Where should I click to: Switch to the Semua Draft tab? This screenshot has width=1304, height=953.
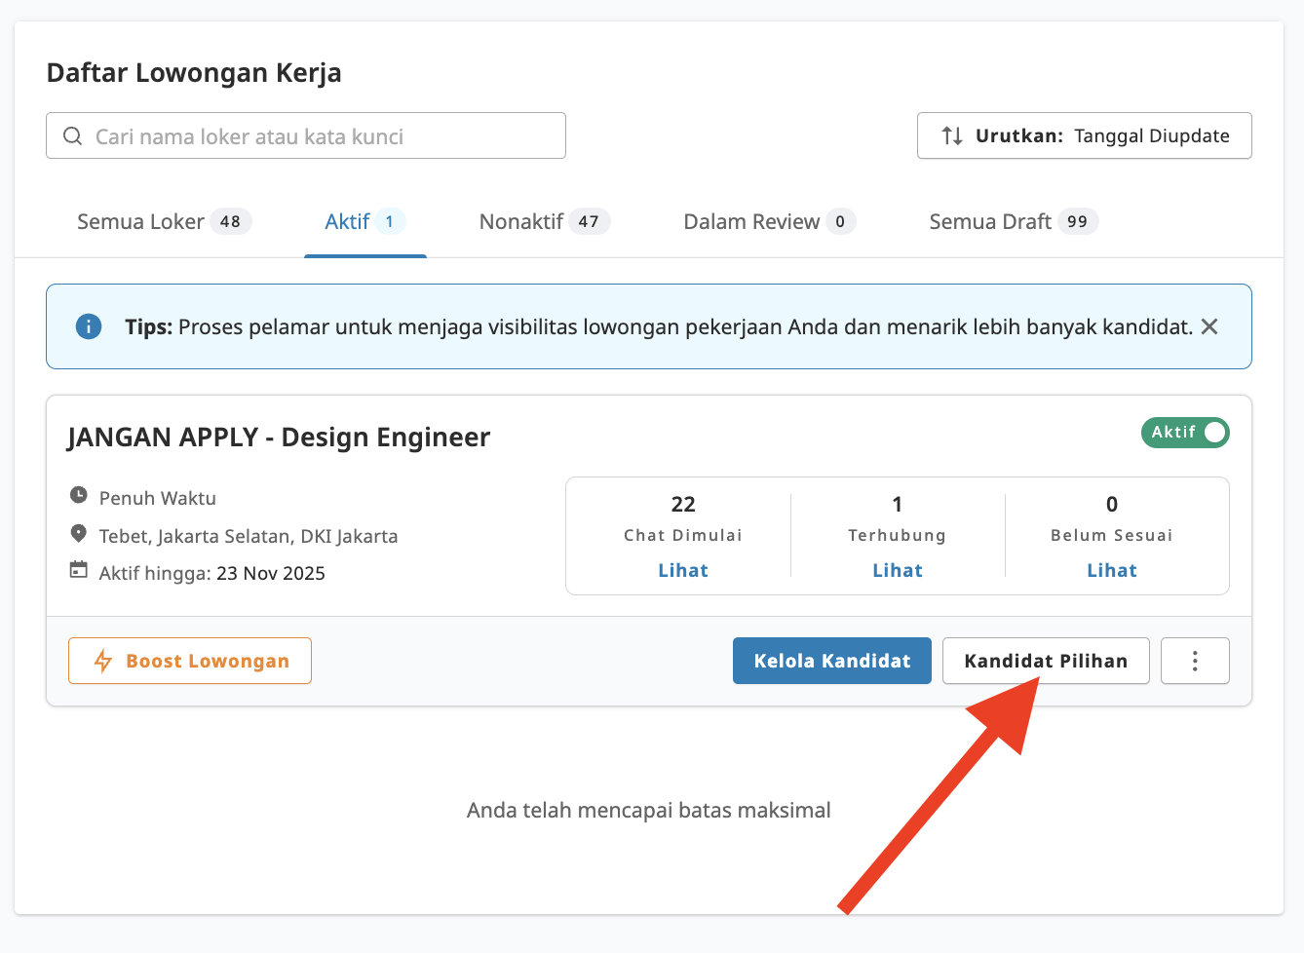pos(992,221)
